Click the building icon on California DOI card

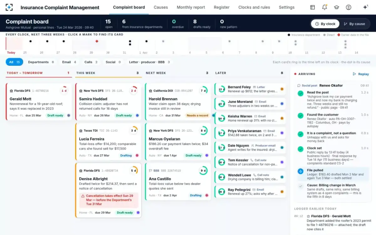point(150,91)
